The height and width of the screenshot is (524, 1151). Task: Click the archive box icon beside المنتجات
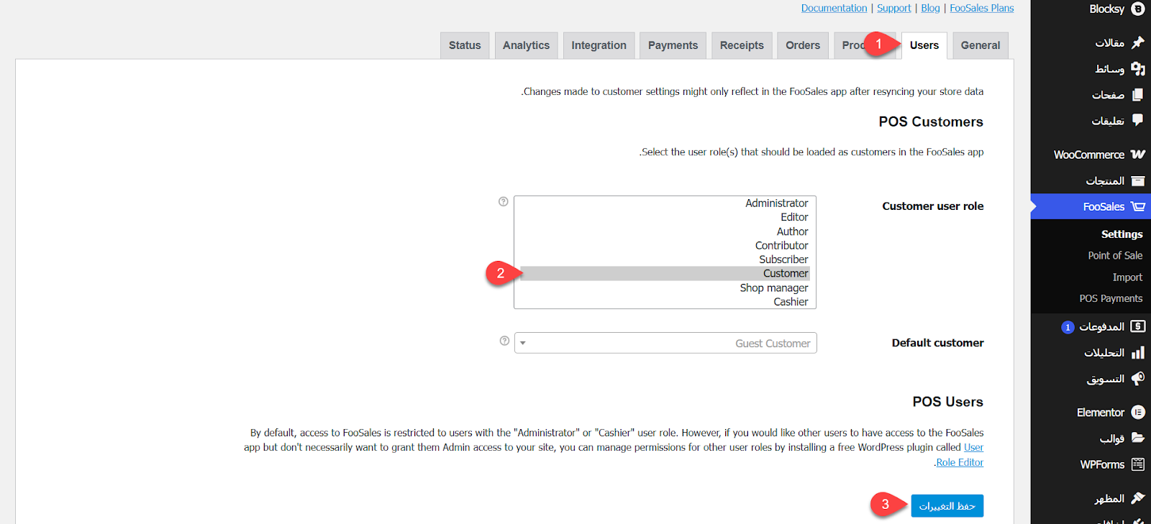(x=1138, y=180)
